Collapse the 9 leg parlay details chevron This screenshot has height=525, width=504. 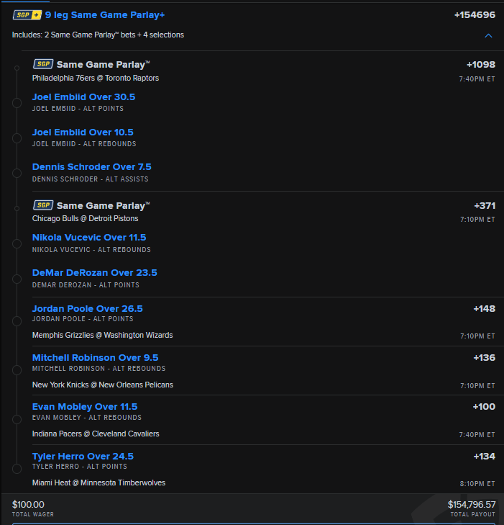click(x=488, y=35)
